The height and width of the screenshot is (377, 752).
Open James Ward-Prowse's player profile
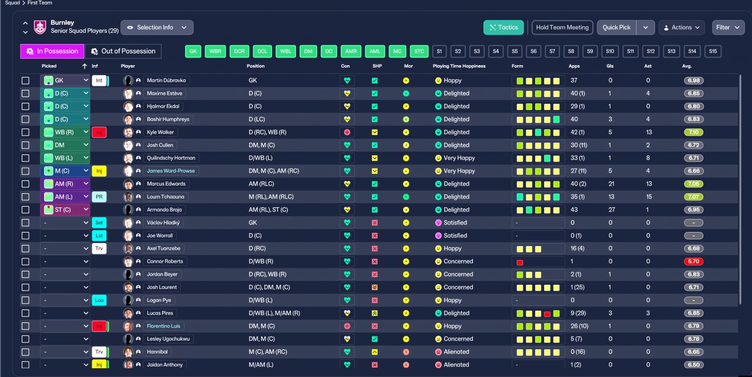(171, 171)
